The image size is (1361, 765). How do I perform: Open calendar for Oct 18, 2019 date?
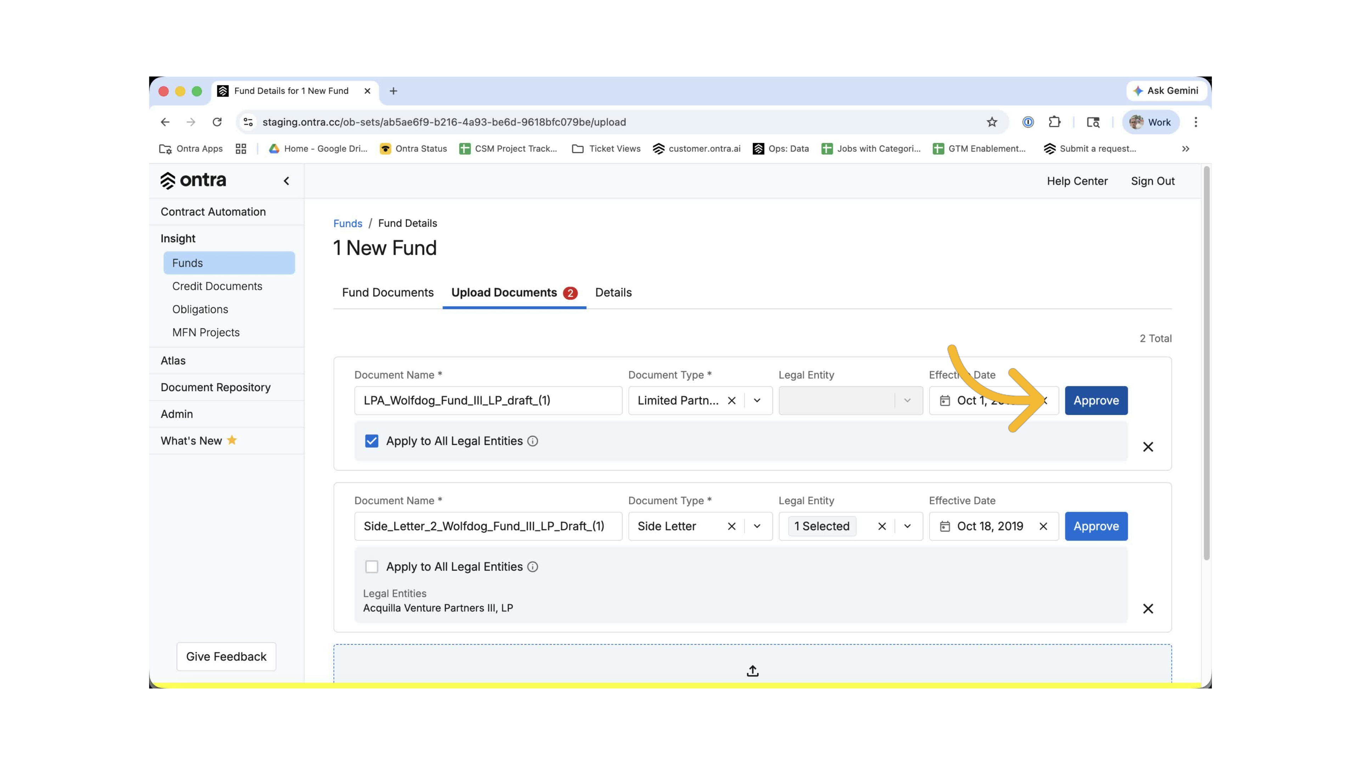click(x=945, y=526)
